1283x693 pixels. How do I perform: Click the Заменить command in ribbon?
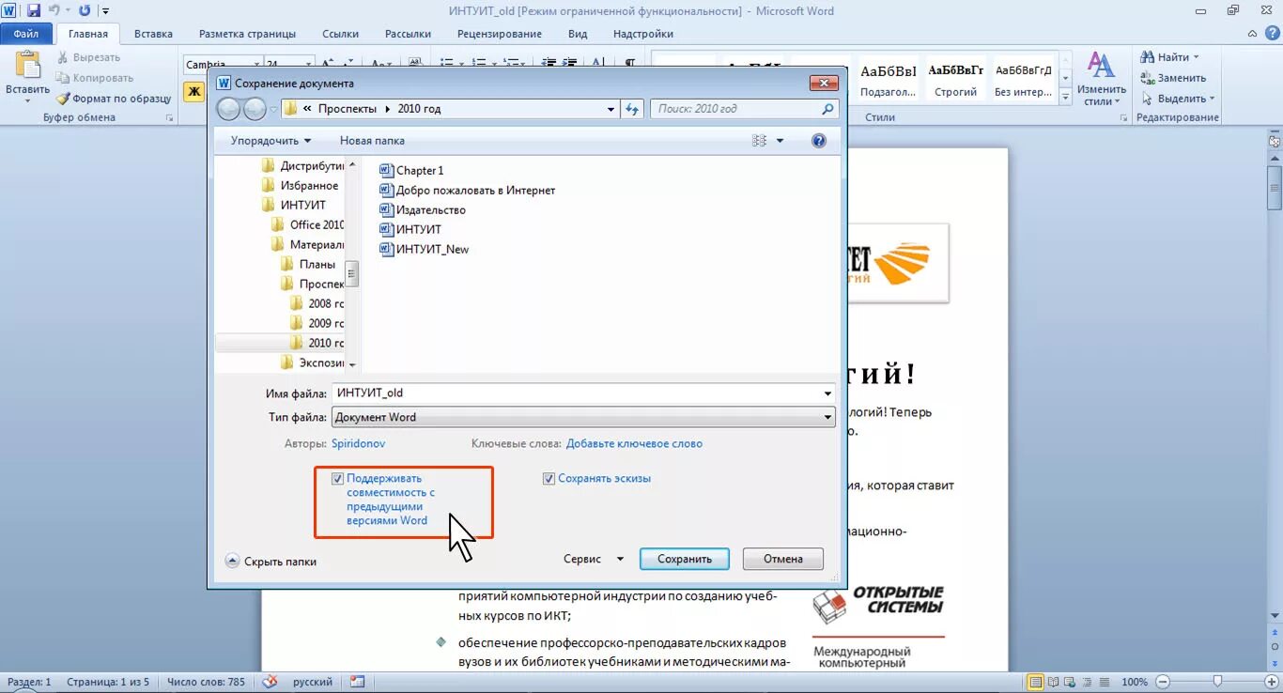(1173, 78)
